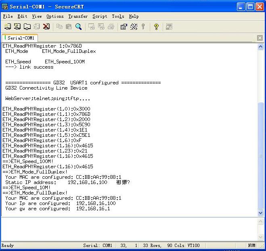Click the chat window scroll up arrow
Screen dimensions: 266x251
260,221
